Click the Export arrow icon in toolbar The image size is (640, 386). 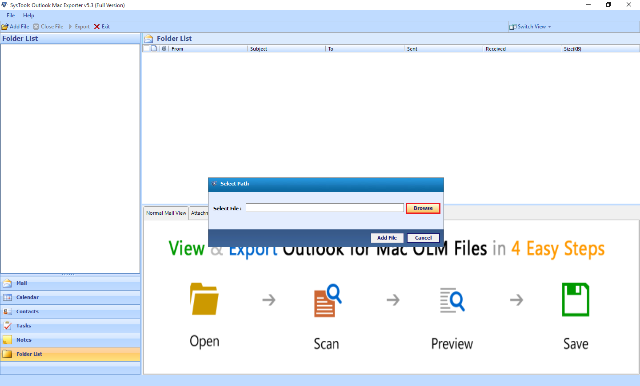70,27
